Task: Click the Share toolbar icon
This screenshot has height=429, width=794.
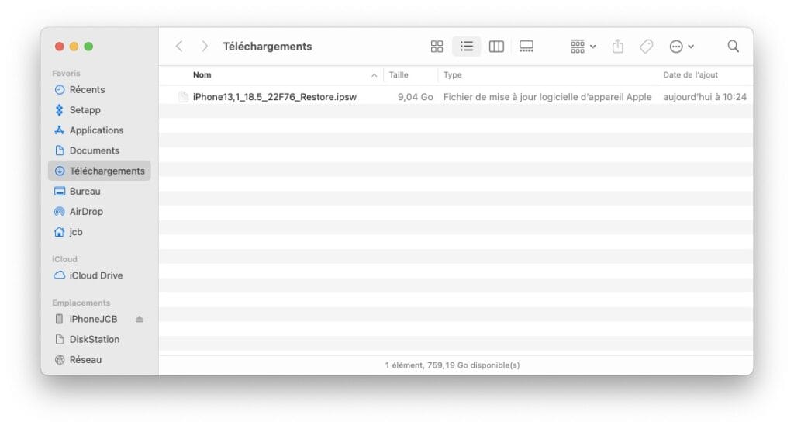Action: point(617,47)
